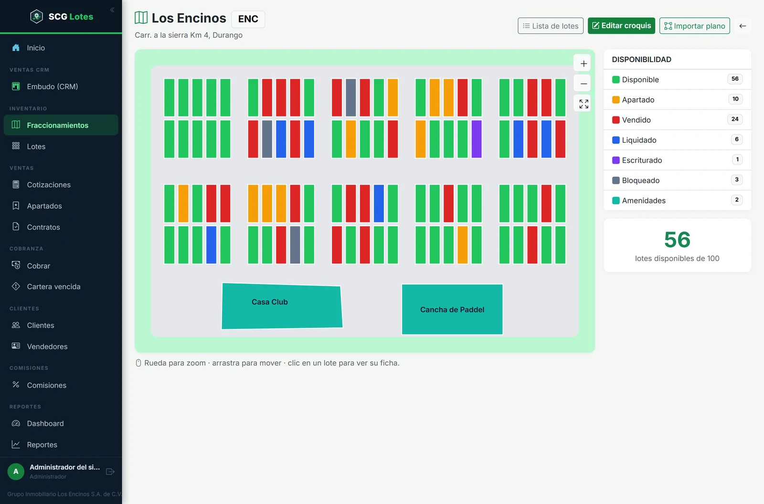Viewport: 764px width, 504px height.
Task: Select the purple Escriturado lot on map
Action: click(x=477, y=139)
